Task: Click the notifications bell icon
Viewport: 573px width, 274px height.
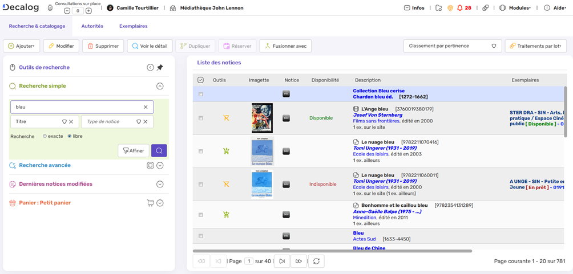Action: point(460,8)
